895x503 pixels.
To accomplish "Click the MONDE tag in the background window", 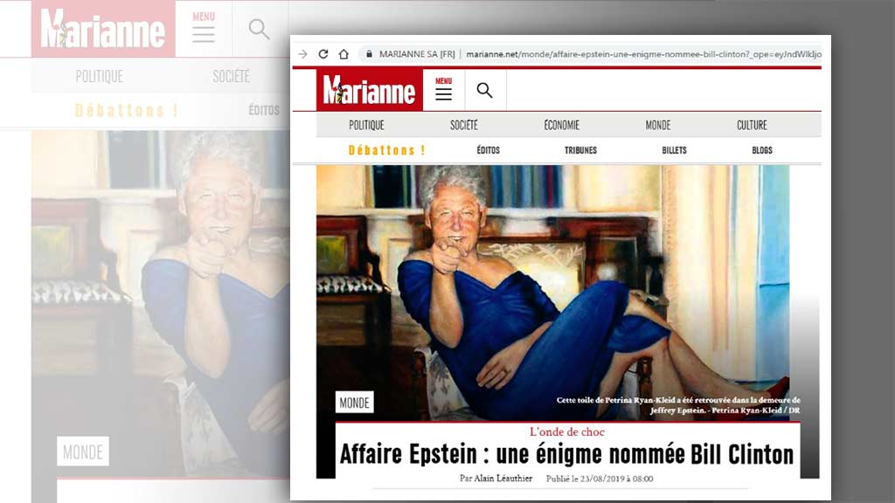I will [x=83, y=451].
